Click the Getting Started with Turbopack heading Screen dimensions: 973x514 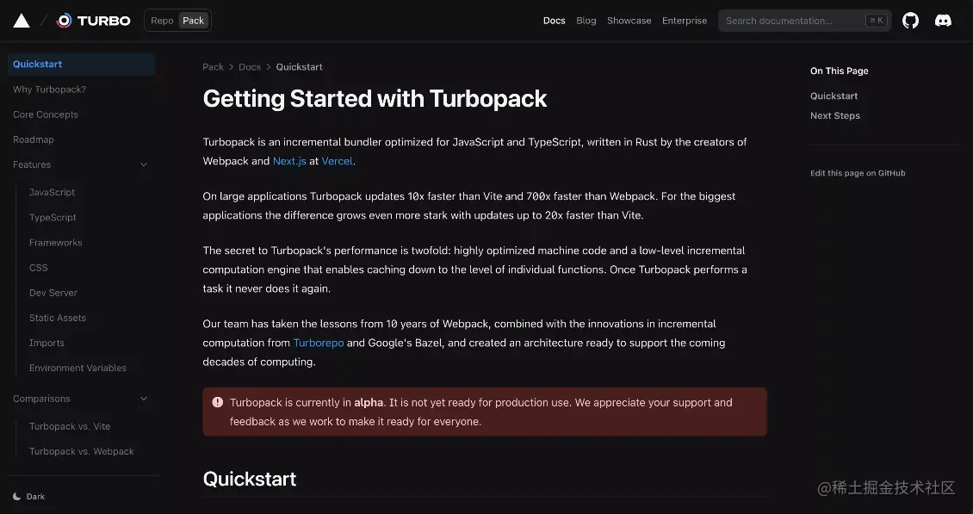tap(375, 99)
